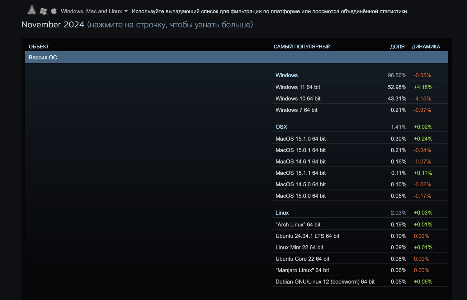This screenshot has height=300, width=467.
Task: Click the Windows 10 change "-4.15%"
Action: 422,99
